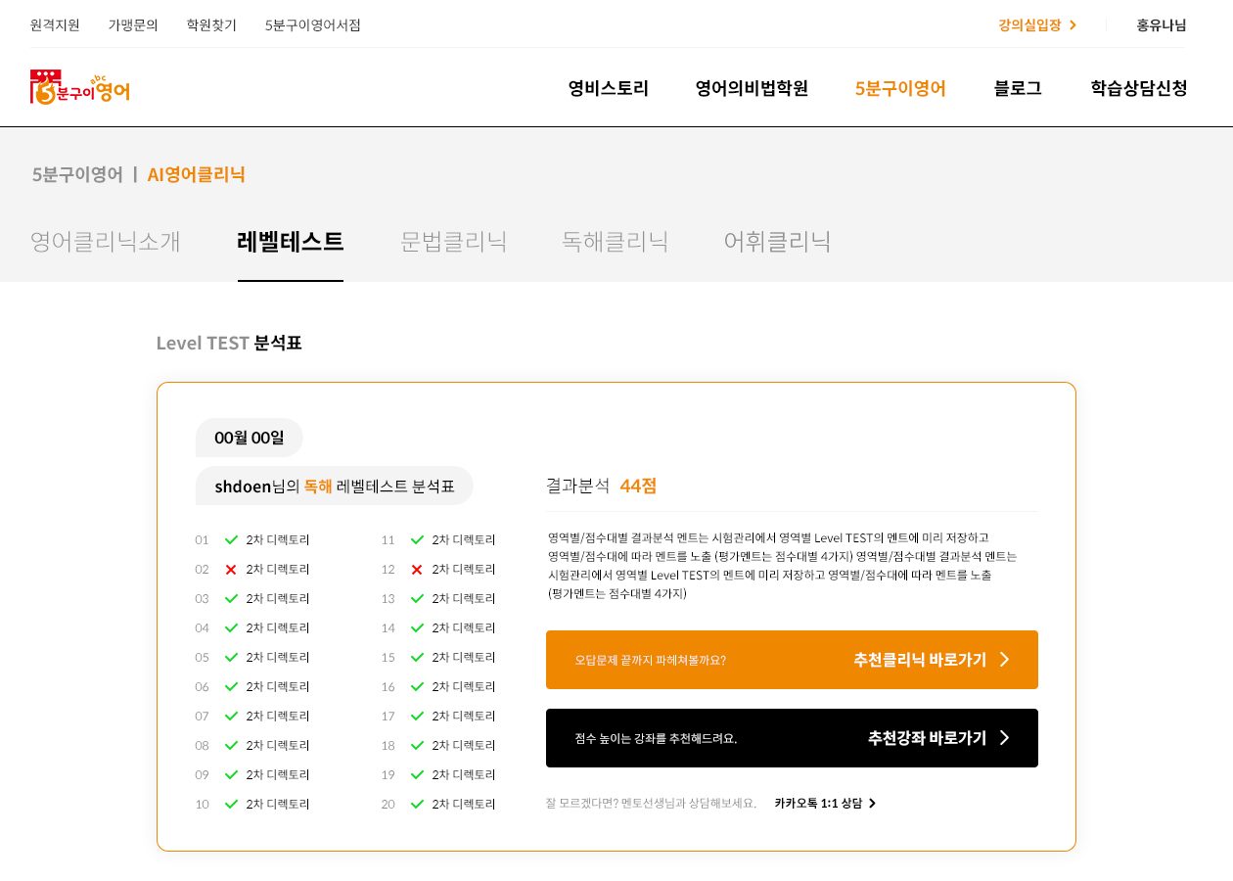This screenshot has width=1233, height=881.
Task: Click 2차 디렉토리 on question 01
Action: 278,539
